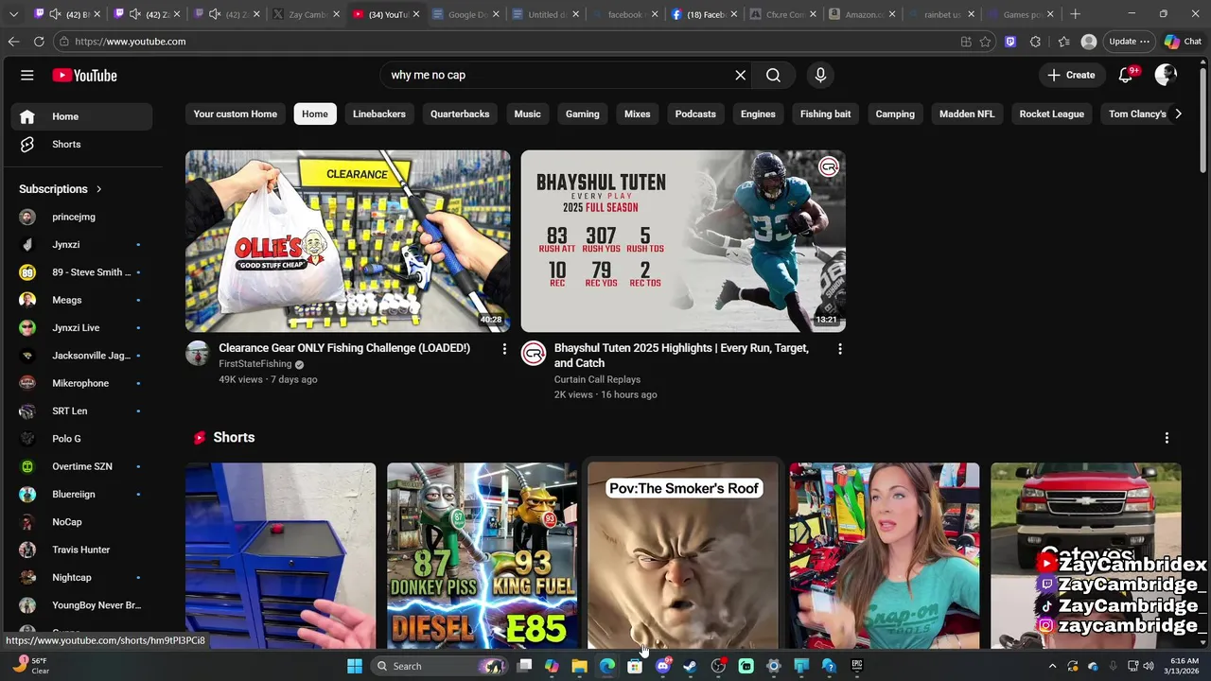1211x681 pixels.
Task: Open Steam from the taskbar
Action: click(x=690, y=666)
